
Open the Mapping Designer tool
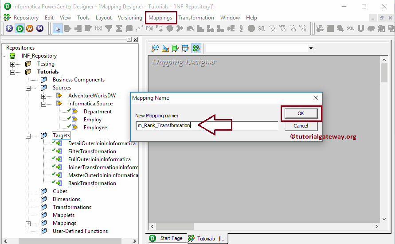pos(196,48)
